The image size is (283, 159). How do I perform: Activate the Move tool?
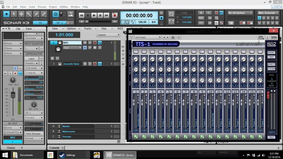click(21, 14)
